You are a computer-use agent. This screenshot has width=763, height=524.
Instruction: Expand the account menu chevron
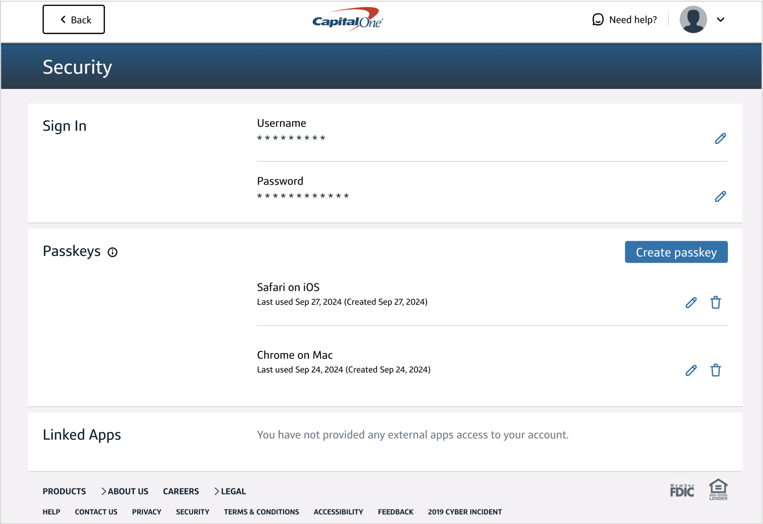721,20
